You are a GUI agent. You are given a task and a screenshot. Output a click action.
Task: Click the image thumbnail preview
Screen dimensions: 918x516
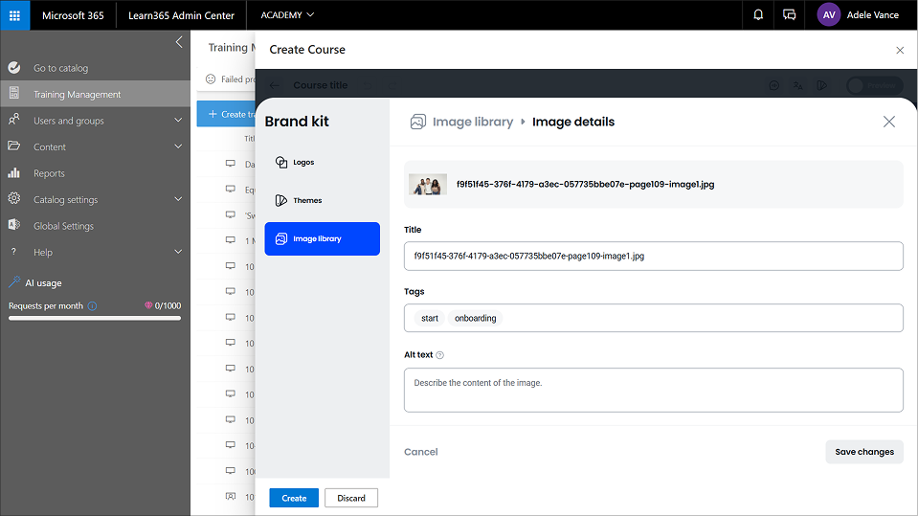click(x=427, y=185)
